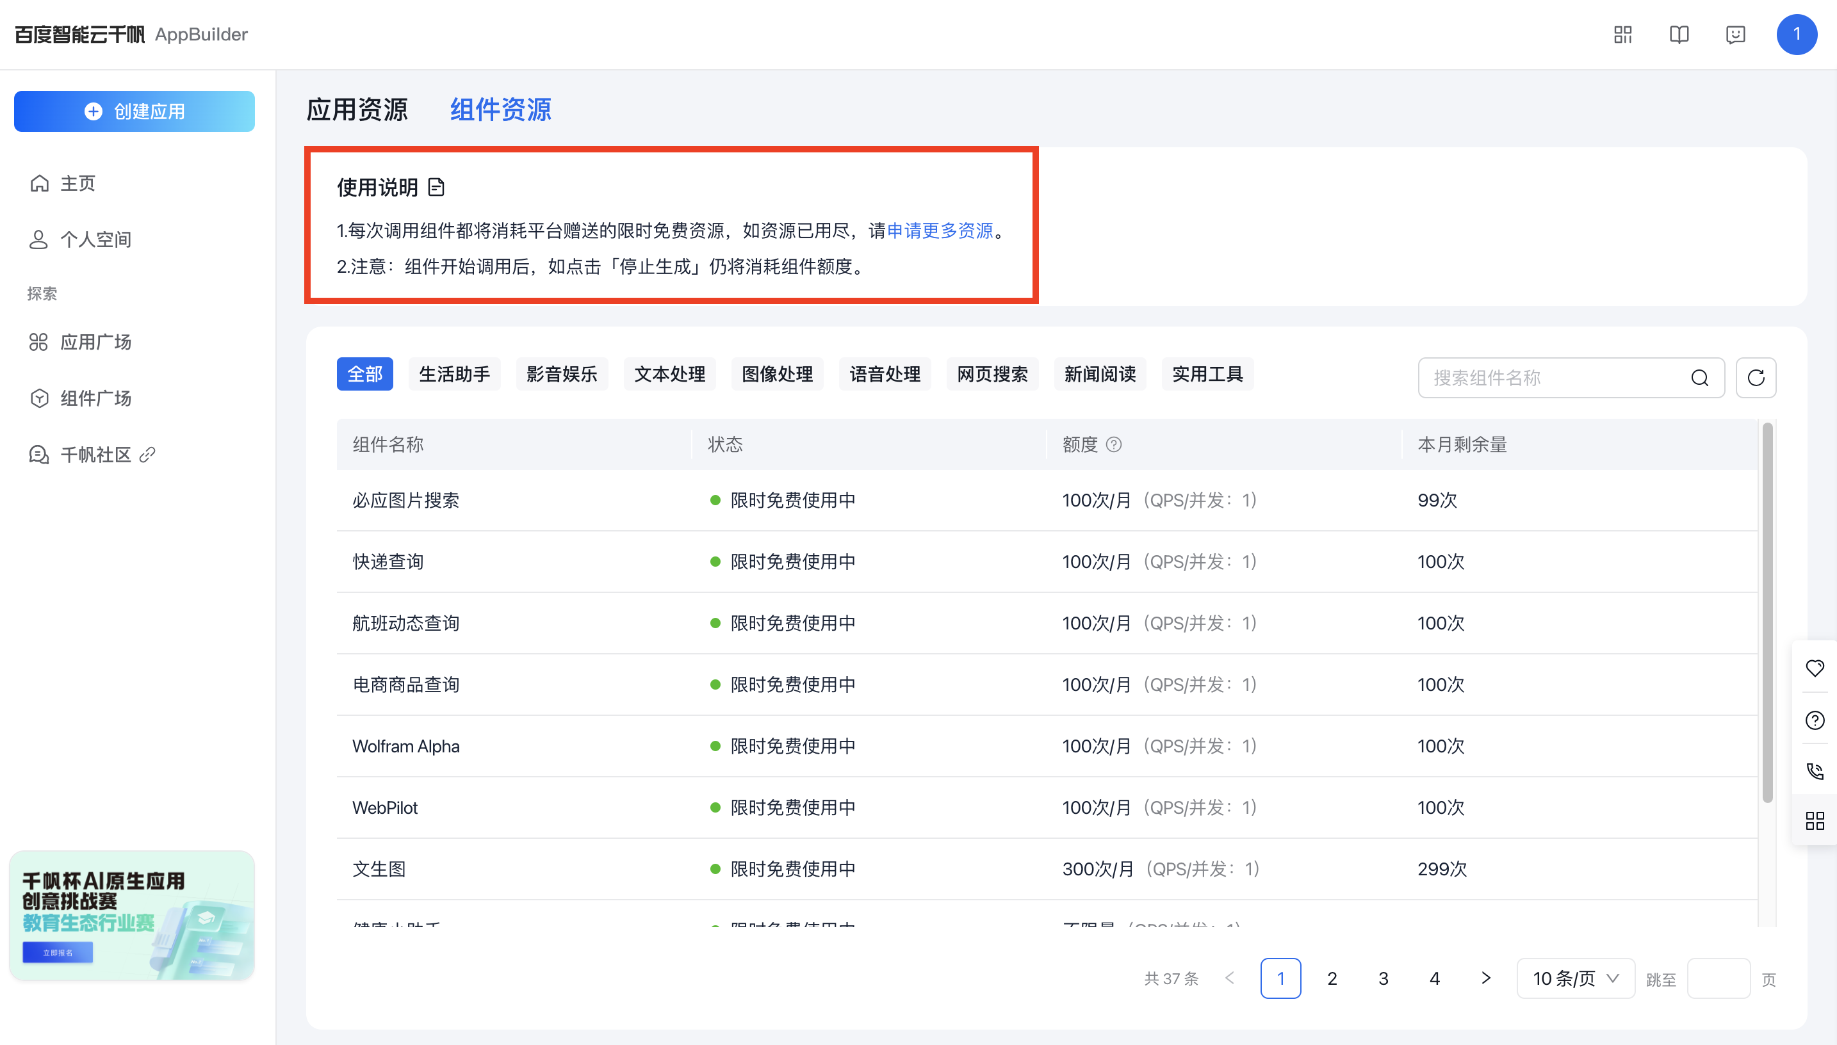Open the 千帆社区 external link
The width and height of the screenshot is (1837, 1045).
click(x=92, y=455)
